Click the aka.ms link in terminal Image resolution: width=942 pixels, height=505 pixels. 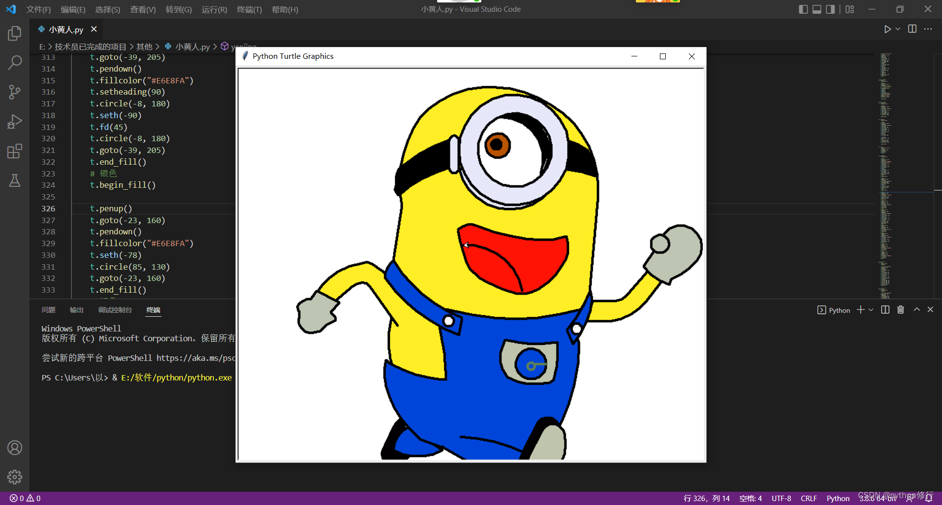point(196,358)
